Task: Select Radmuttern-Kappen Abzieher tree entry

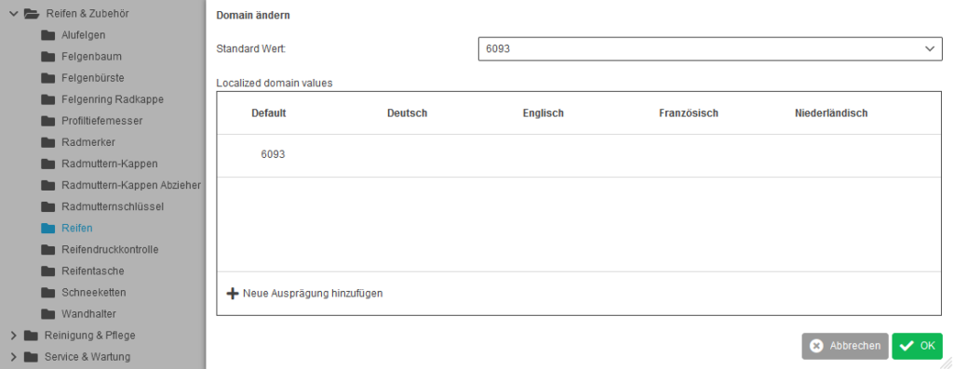Action: tap(131, 185)
